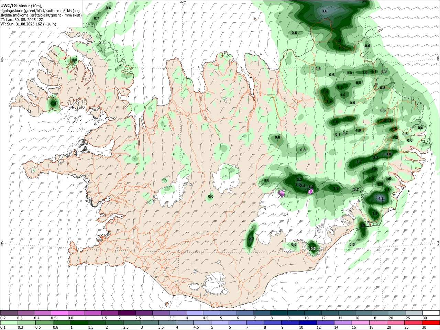Click the 2.7 precipitation value on the map

(251, 239)
